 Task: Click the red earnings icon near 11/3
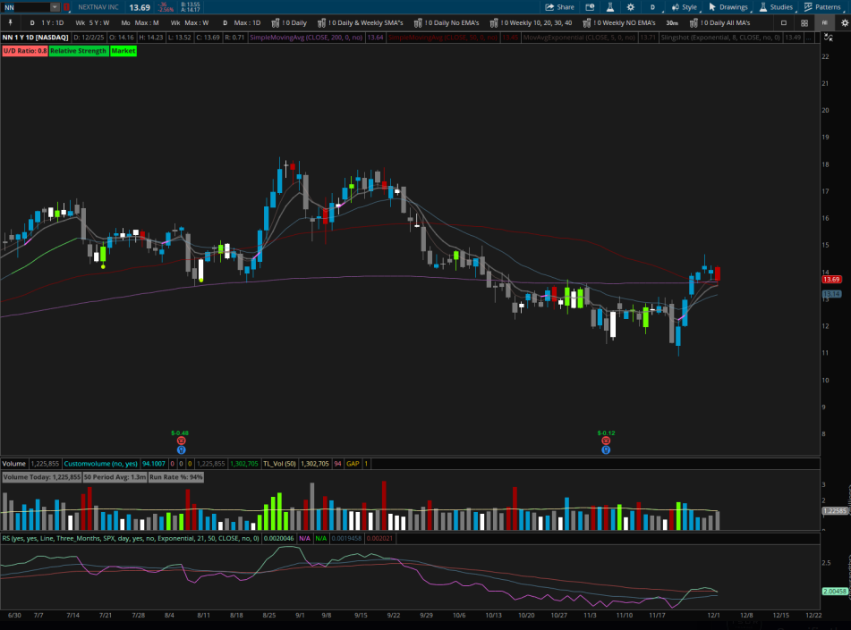pyautogui.click(x=606, y=441)
